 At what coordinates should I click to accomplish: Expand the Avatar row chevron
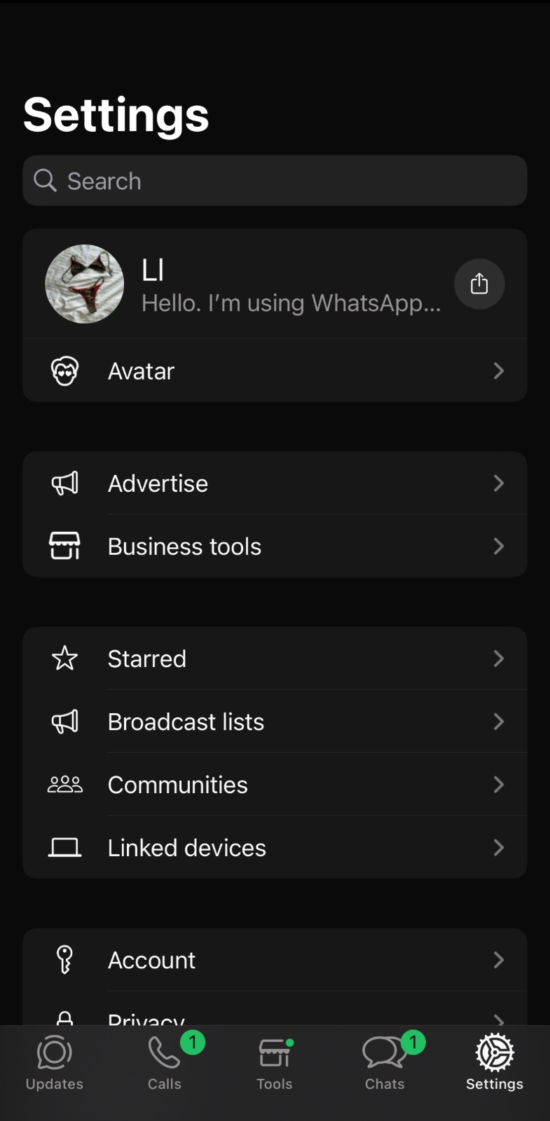click(x=498, y=371)
